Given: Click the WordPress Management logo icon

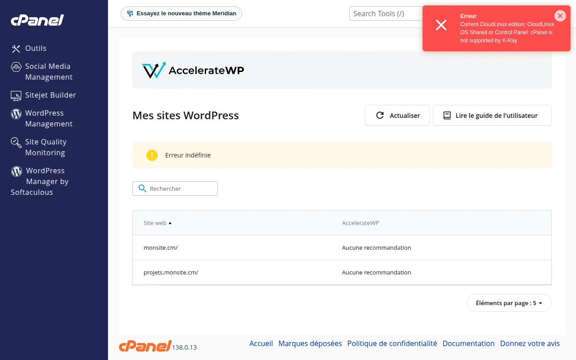Looking at the screenshot, I should point(16,113).
